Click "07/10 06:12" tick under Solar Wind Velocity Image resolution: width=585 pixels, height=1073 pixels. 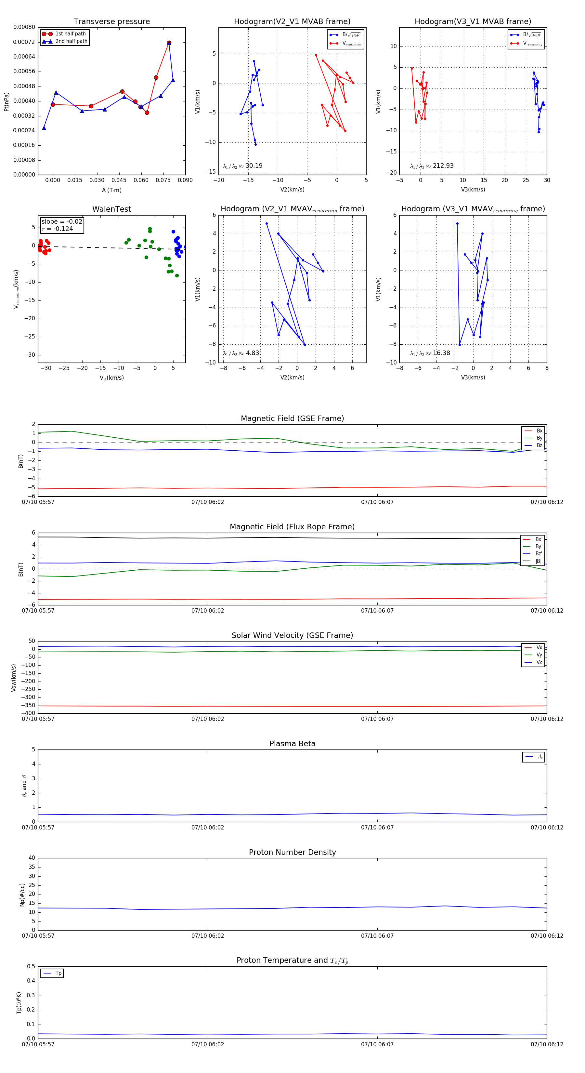(x=547, y=719)
